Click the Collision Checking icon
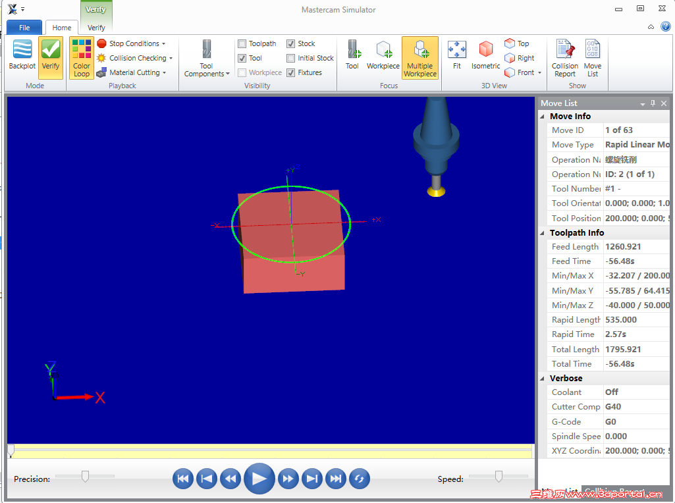This screenshot has height=503, width=675. point(101,58)
